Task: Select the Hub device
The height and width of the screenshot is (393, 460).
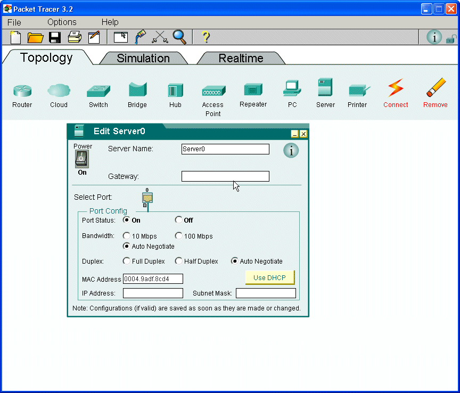Action: tap(176, 96)
